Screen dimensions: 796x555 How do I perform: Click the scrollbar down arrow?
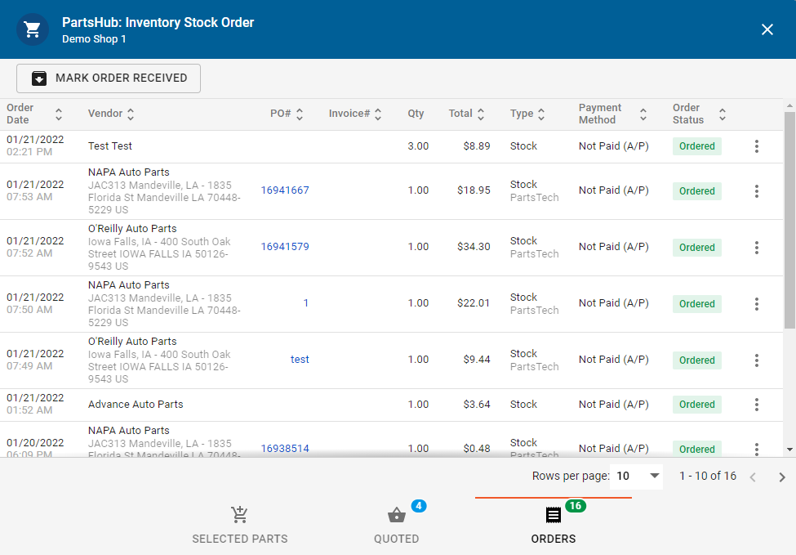789,450
